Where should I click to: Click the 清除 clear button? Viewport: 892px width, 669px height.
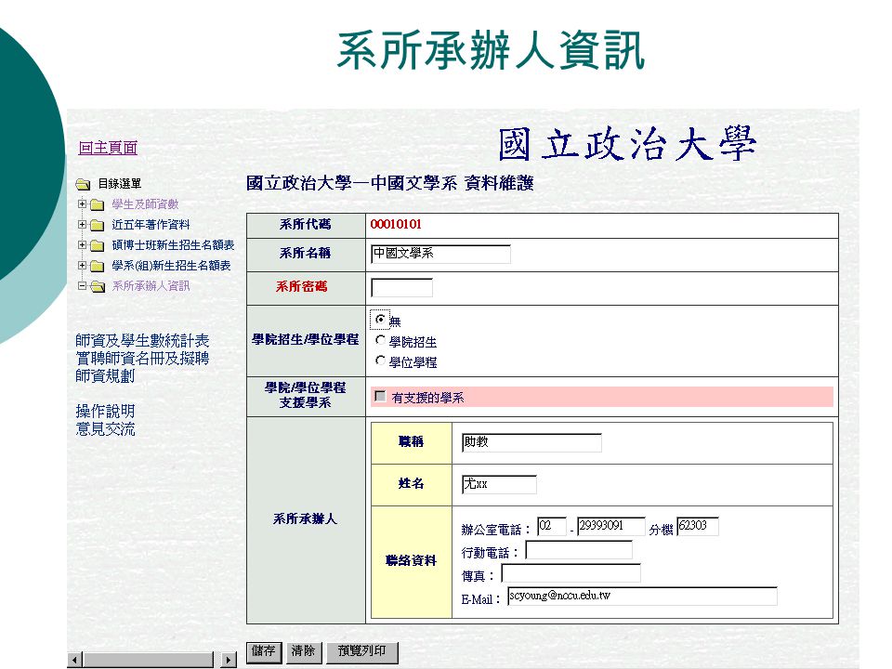(x=304, y=652)
